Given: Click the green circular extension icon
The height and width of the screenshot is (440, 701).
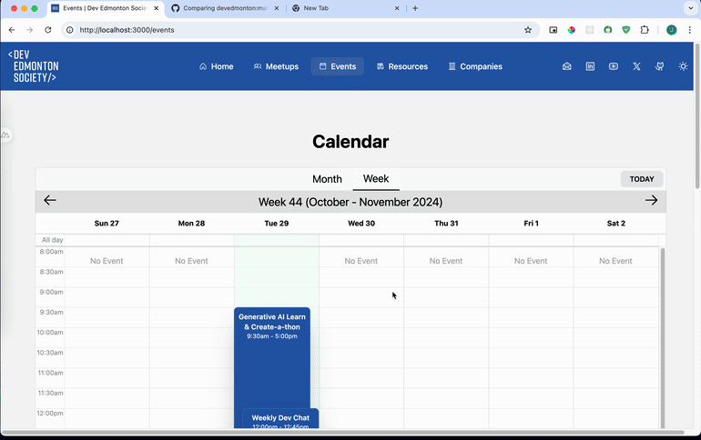Looking at the screenshot, I should tap(607, 30).
